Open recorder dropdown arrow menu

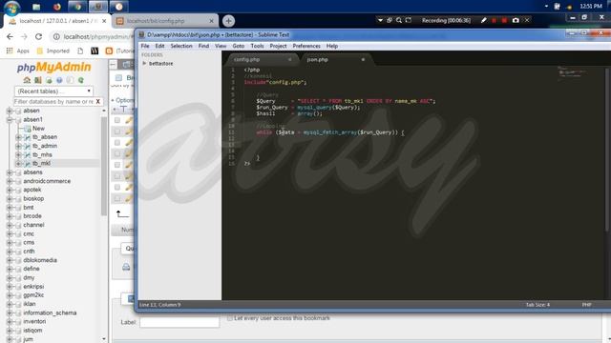point(380,20)
